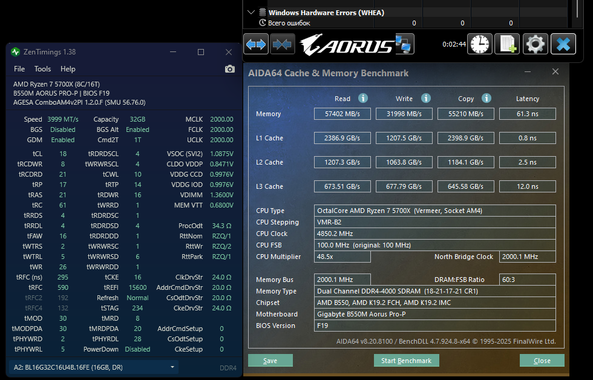Click the Capacity value 32GB
This screenshot has width=593, height=380.
137,119
